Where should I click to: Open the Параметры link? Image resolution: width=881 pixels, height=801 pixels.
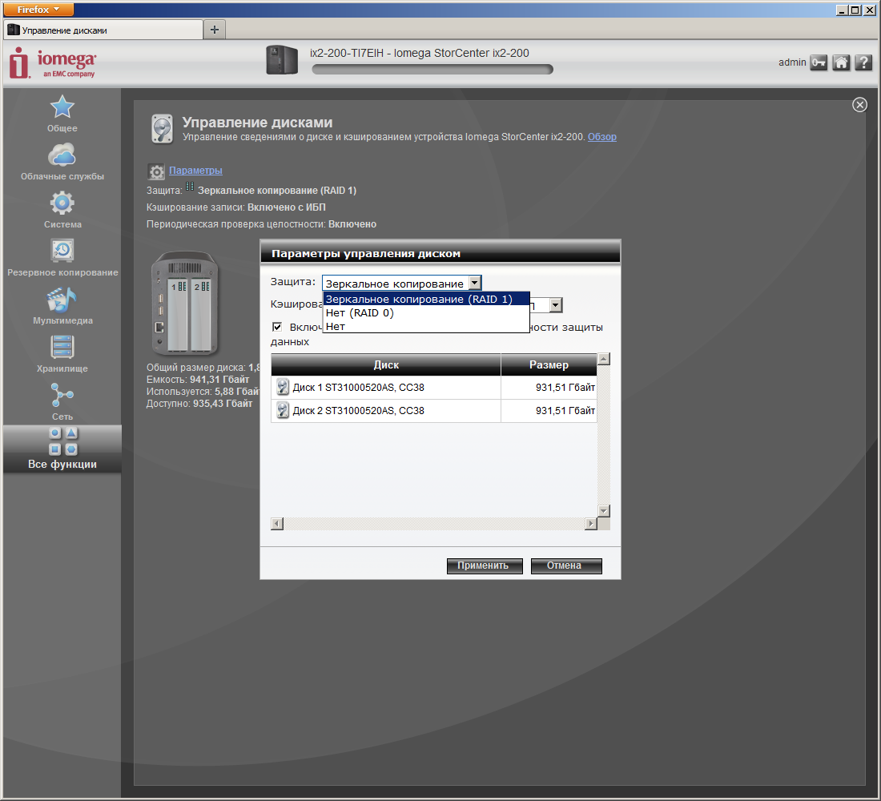[x=195, y=171]
